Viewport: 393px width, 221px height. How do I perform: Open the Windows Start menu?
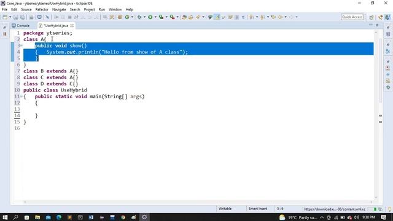(x=5, y=217)
